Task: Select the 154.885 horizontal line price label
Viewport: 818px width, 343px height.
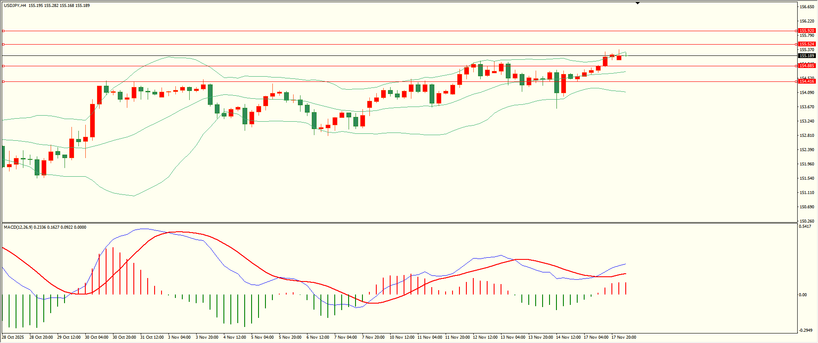Action: 807,66
